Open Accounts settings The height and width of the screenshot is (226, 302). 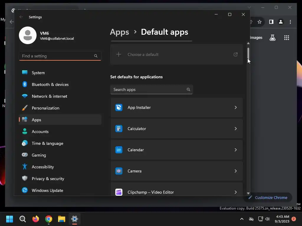60,132
